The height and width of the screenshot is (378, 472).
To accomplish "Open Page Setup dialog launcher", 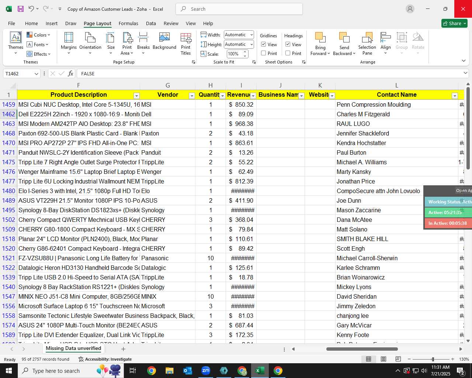I will click(x=194, y=62).
